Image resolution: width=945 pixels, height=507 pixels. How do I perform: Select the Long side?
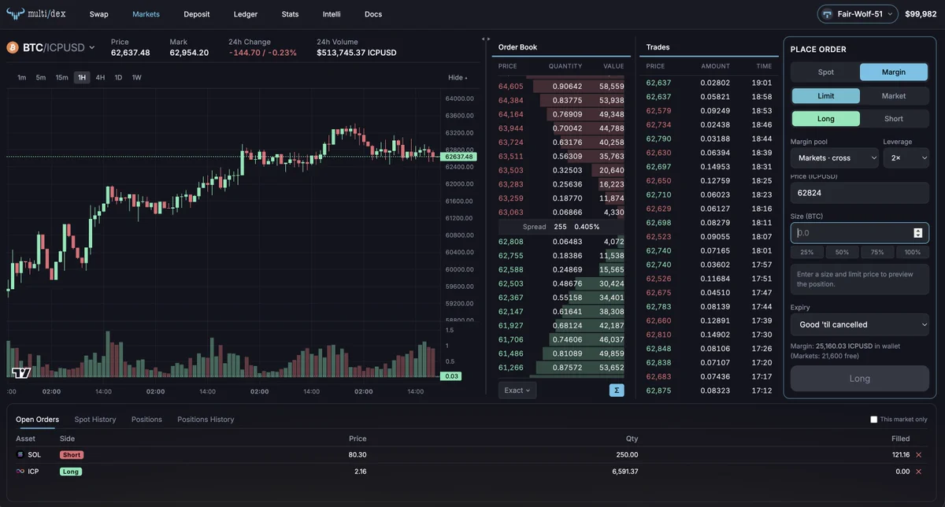825,119
